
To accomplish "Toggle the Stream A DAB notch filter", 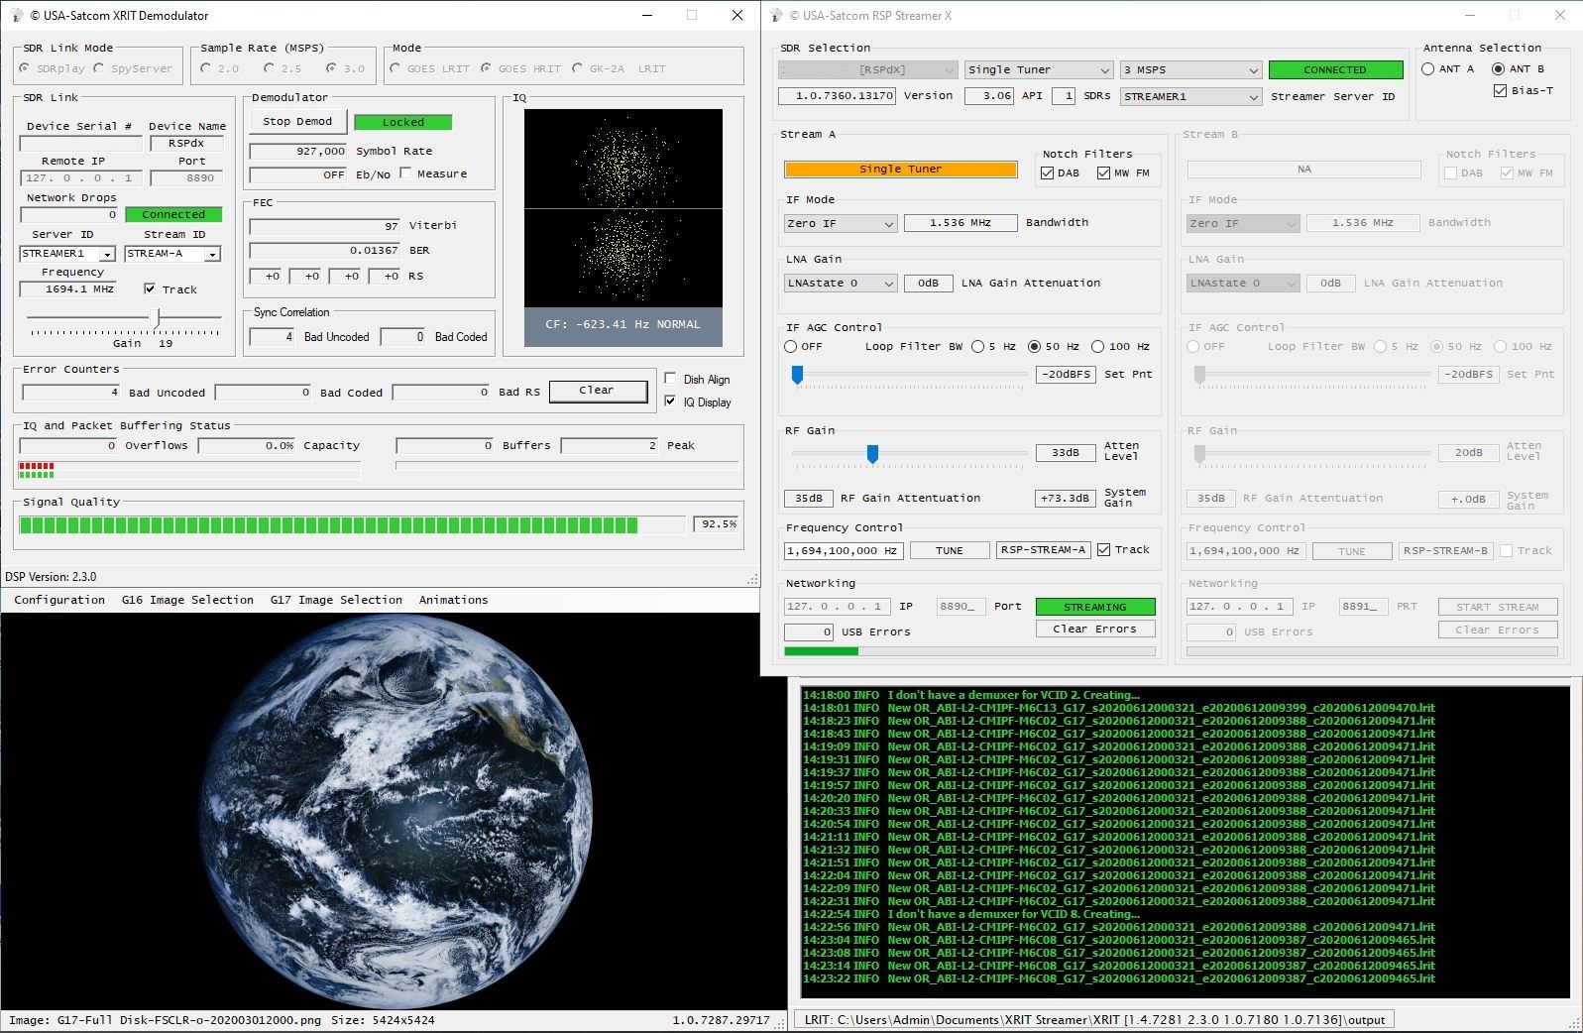I will pyautogui.click(x=1048, y=172).
